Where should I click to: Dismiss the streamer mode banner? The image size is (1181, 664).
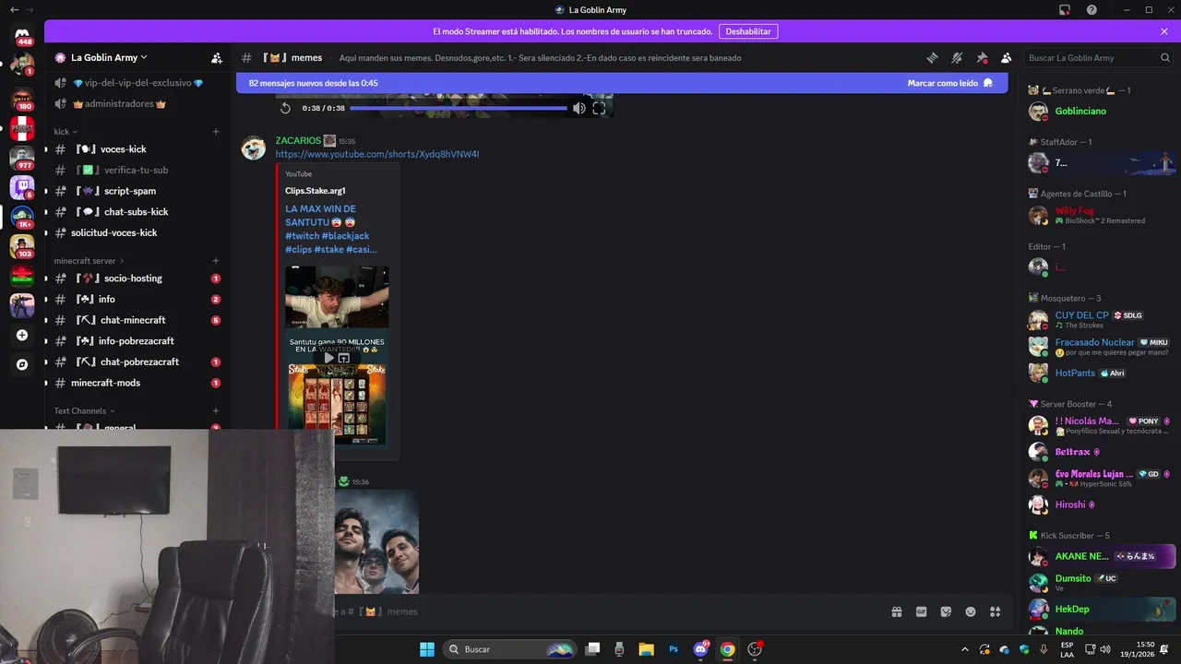[1164, 31]
